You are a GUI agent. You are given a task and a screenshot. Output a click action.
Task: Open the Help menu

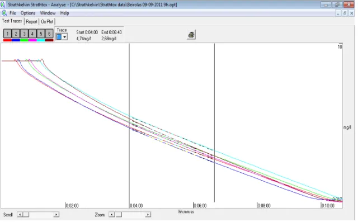[65, 13]
